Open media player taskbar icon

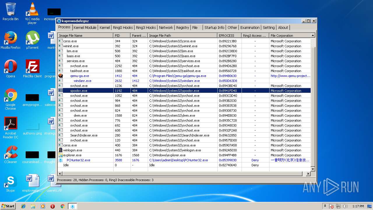point(43,206)
